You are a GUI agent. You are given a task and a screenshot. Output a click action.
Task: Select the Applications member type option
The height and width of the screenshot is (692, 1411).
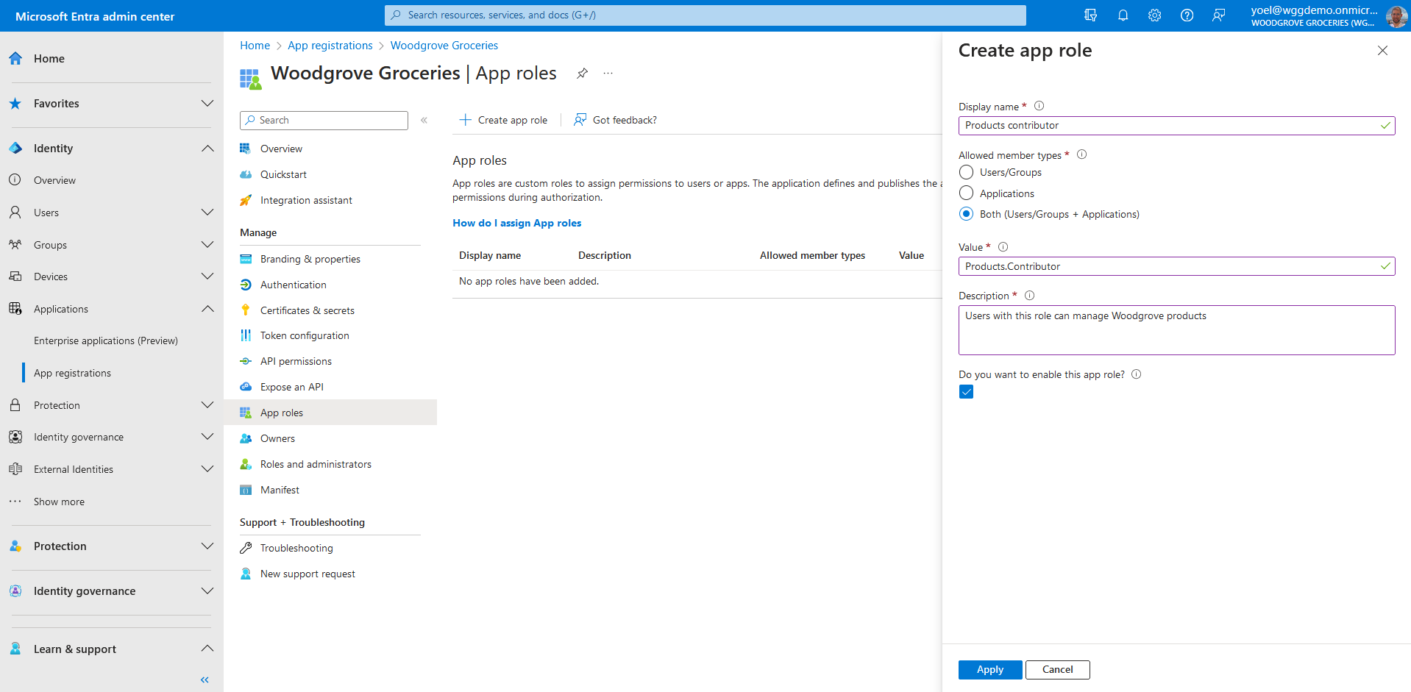point(967,193)
